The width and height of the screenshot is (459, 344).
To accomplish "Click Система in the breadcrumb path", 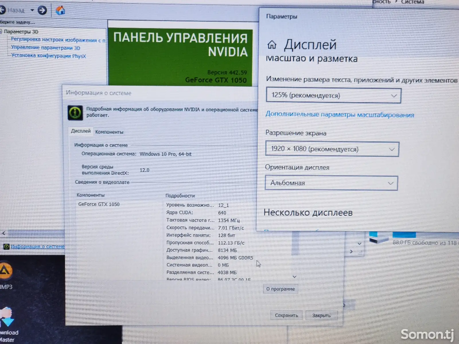I will [x=413, y=2].
